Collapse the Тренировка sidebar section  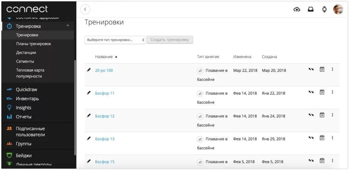click(x=67, y=26)
